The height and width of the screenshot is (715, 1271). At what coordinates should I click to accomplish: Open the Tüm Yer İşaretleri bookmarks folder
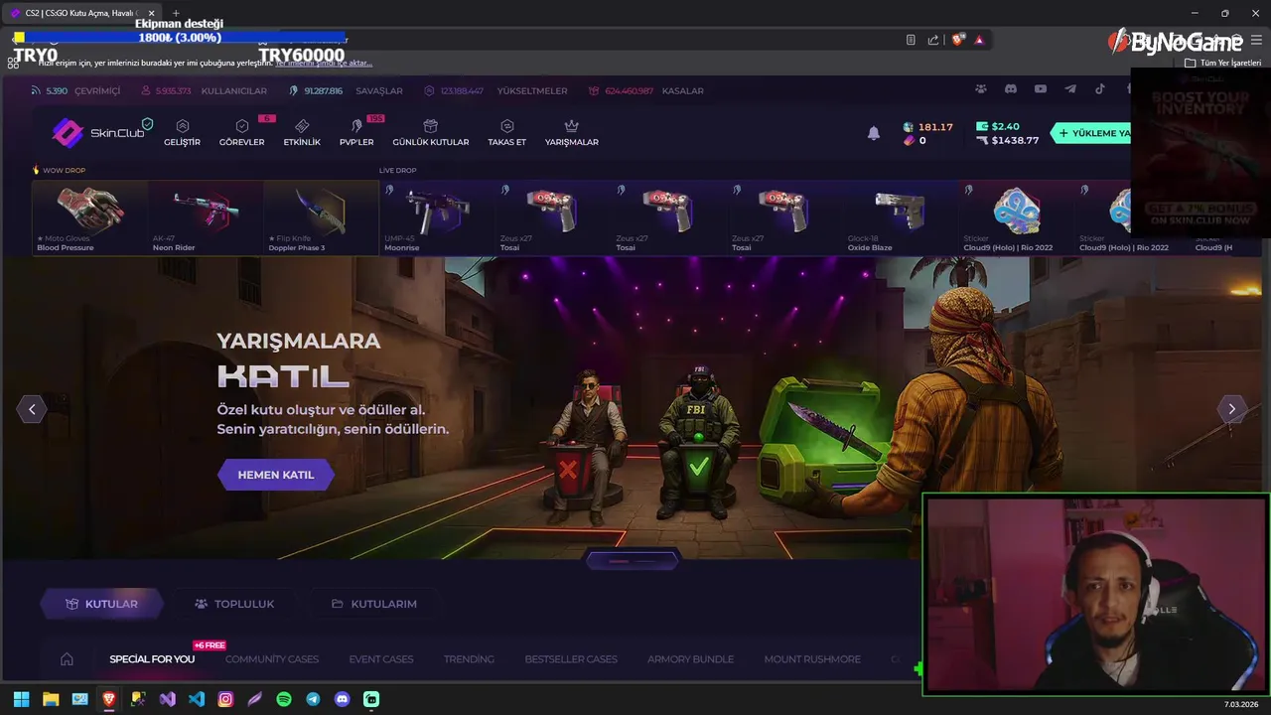coord(1222,63)
